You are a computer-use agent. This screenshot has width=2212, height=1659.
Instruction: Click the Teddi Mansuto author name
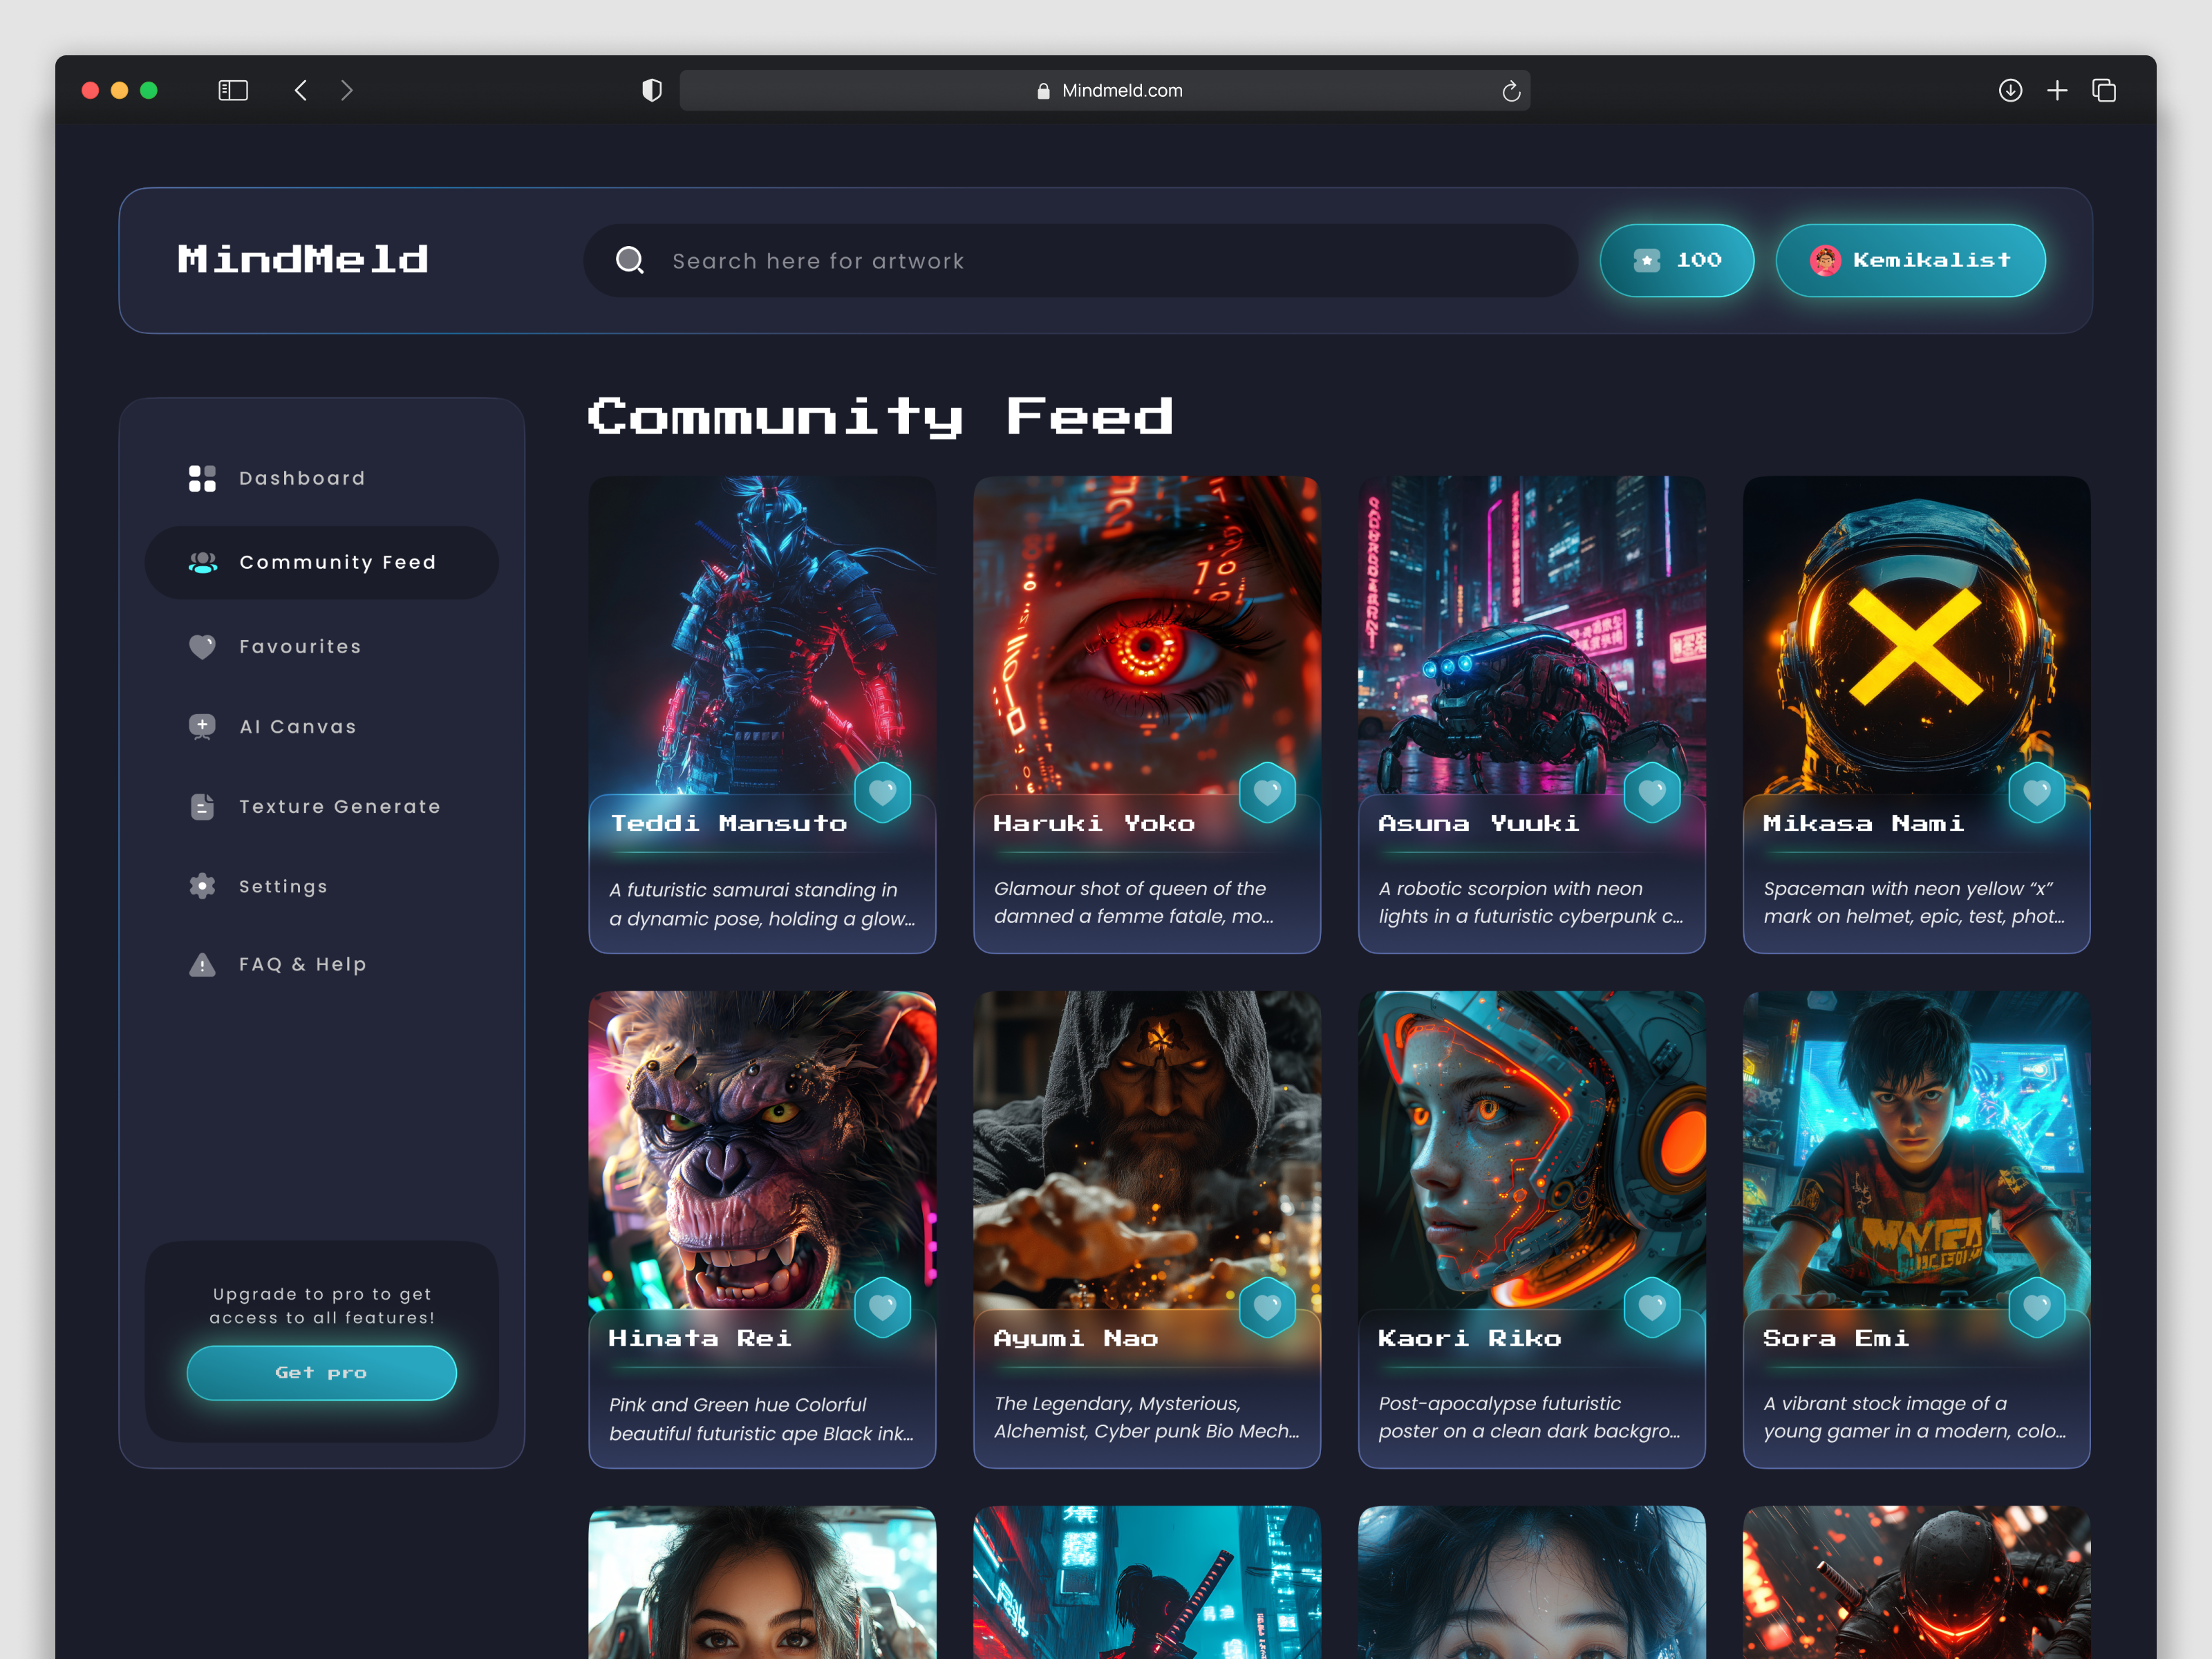click(729, 823)
